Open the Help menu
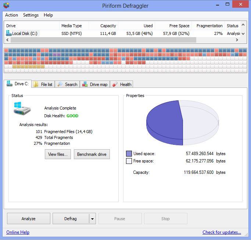Image resolution: width=251 pixels, height=240 pixels. 48,15
